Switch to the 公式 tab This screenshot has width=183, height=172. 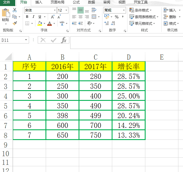[76, 2]
